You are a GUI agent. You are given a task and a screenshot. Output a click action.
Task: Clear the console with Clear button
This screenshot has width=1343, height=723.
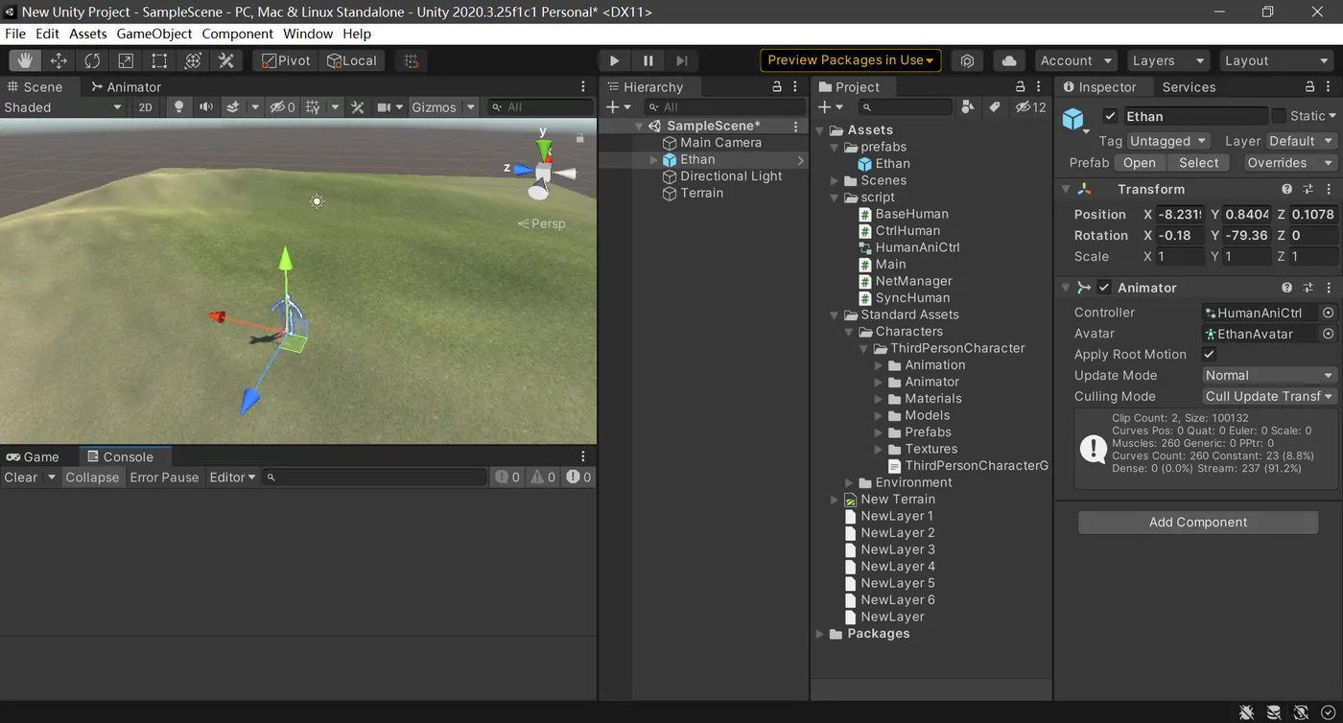[x=21, y=478]
